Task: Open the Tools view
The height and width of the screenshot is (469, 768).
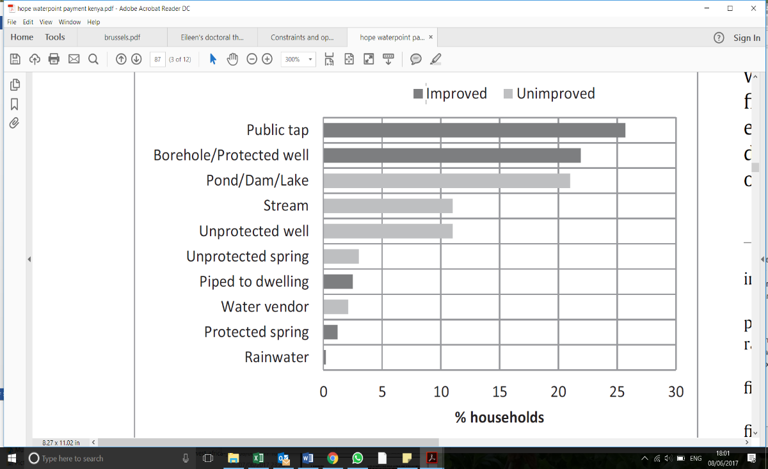Action: pos(55,37)
